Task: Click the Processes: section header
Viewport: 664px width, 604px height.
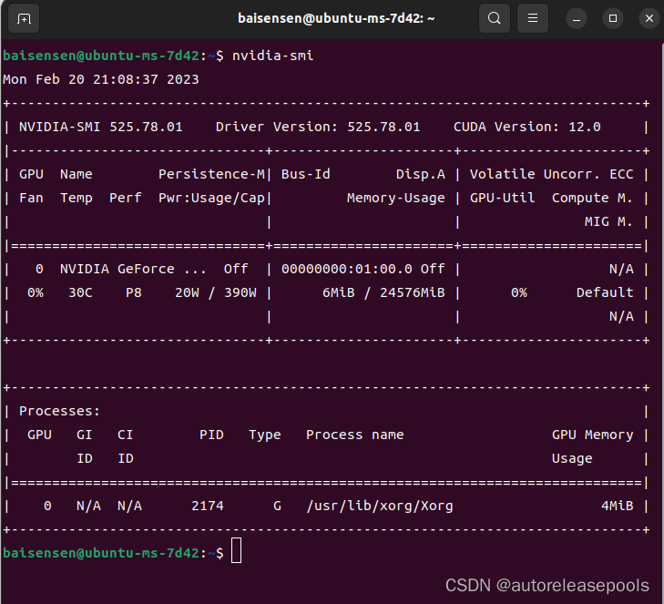Action: (x=59, y=411)
